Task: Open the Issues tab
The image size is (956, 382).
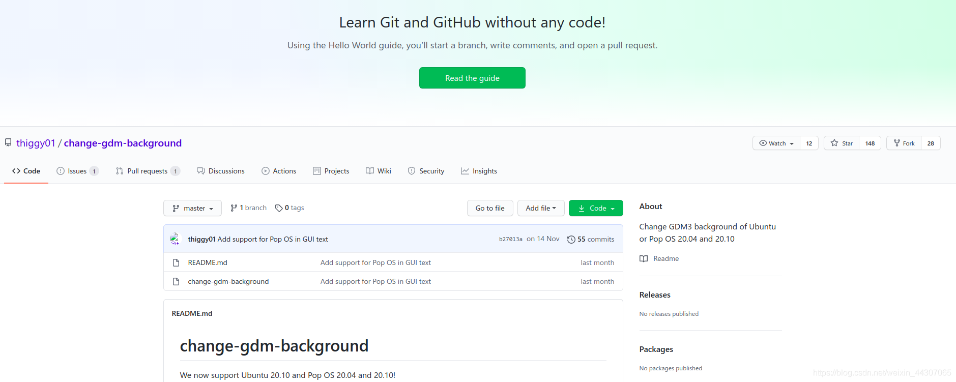Action: 77,171
